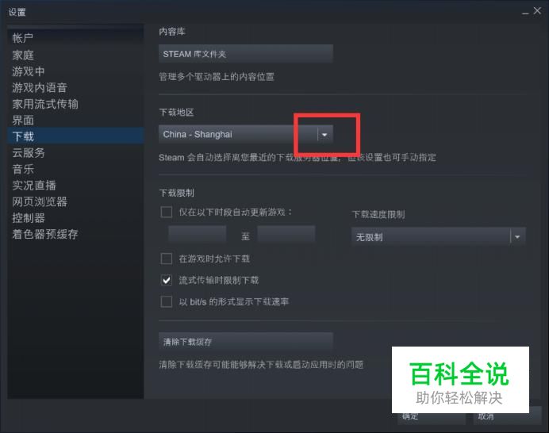Screen dimensions: 549x433
Task: Open the 帐户 settings section
Action: pos(23,38)
